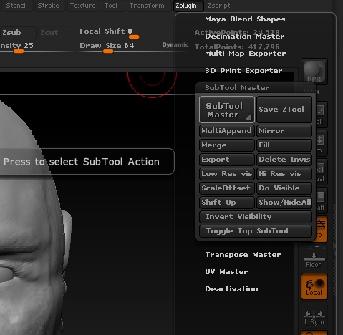Click Delete Invis button
This screenshot has width=343, height=335.
pyautogui.click(x=284, y=160)
